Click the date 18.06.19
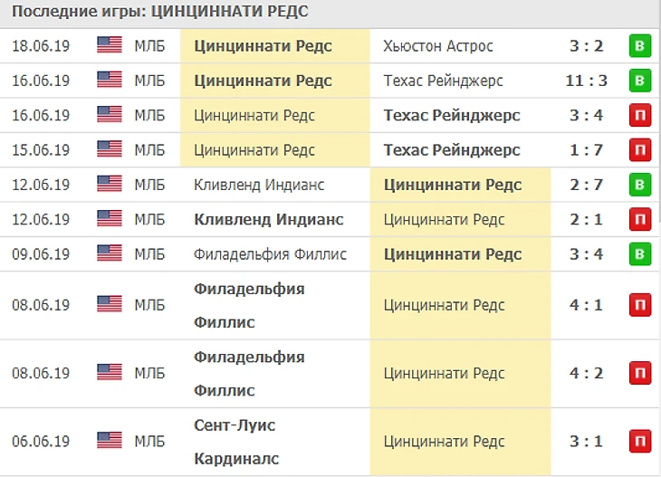 tap(41, 45)
